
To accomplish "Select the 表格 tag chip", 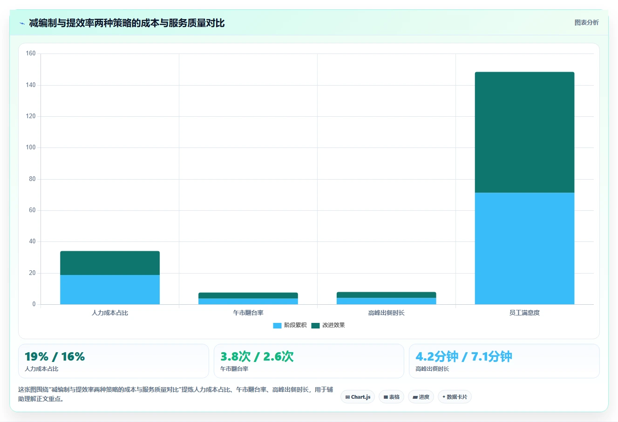I will pos(391,397).
